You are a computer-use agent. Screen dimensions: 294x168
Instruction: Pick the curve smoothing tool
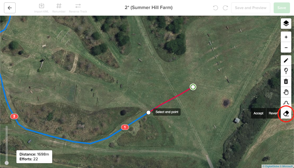(286, 102)
